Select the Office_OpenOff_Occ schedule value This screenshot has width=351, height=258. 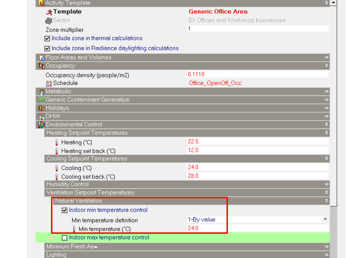(215, 83)
